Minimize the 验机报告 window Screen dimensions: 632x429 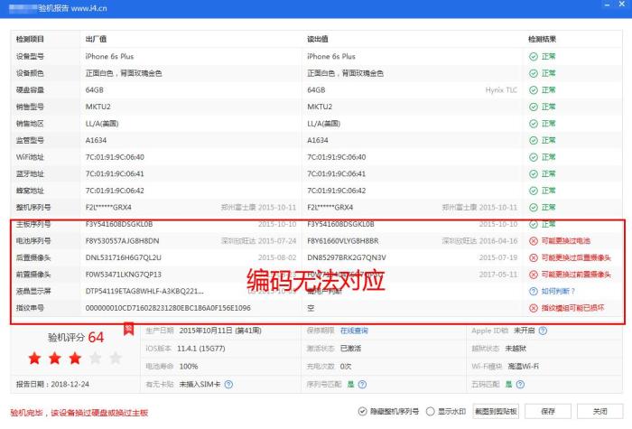pos(607,4)
